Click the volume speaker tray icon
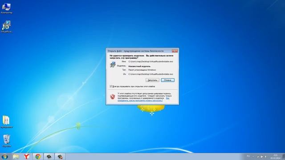The image size is (285, 160). [x=266, y=156]
